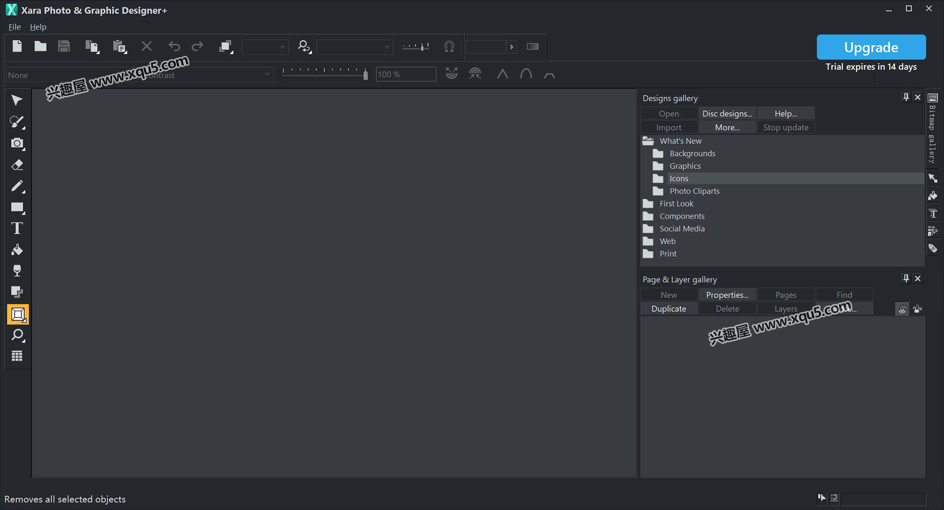Click the small slider in the top toolbar

(x=416, y=47)
